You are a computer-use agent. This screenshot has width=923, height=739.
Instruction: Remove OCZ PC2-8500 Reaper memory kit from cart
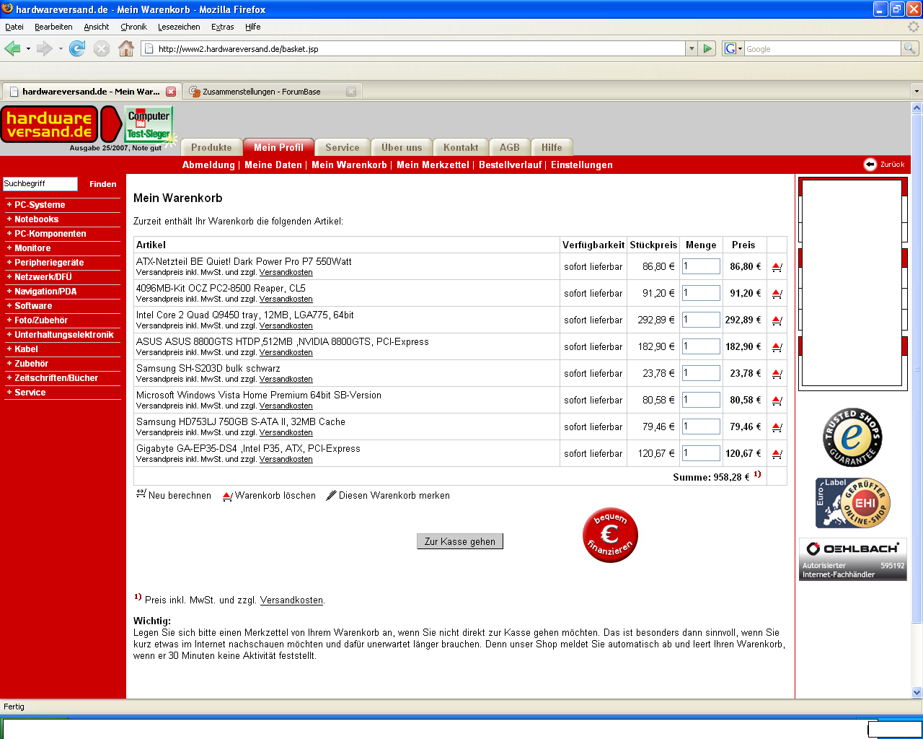tap(777, 294)
